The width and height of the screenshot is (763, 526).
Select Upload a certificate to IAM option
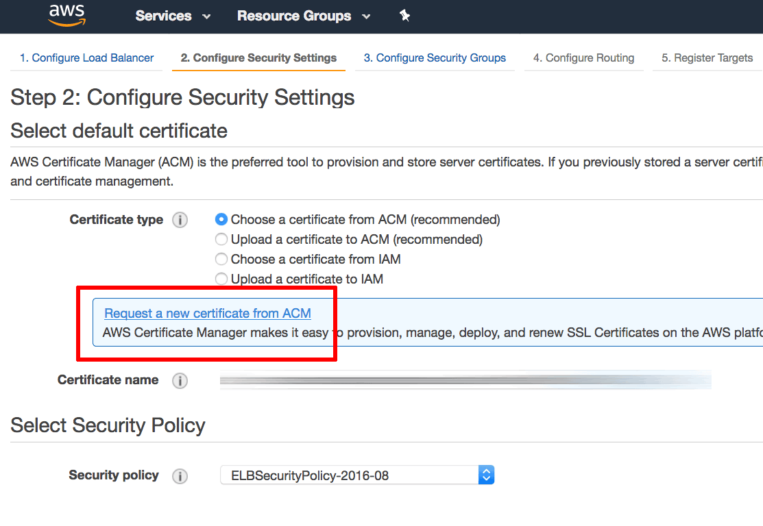(x=221, y=279)
